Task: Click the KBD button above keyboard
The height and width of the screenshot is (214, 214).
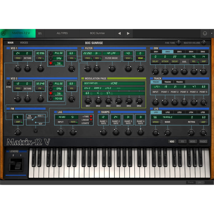Action: pos(172,142)
